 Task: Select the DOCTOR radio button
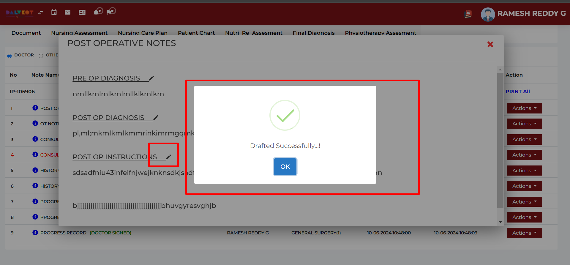pos(10,56)
